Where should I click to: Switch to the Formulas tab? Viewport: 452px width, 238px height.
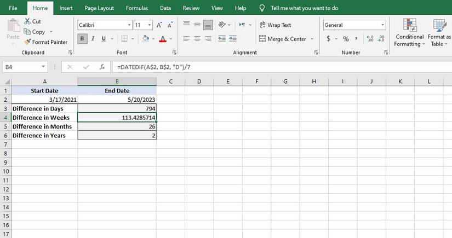[136, 8]
